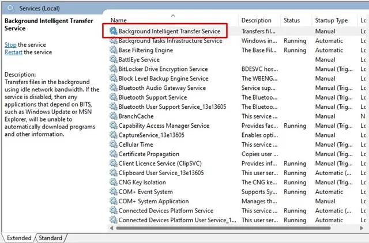Image resolution: width=369 pixels, height=243 pixels.
Task: Sort services by the Name column header
Action: click(119, 20)
